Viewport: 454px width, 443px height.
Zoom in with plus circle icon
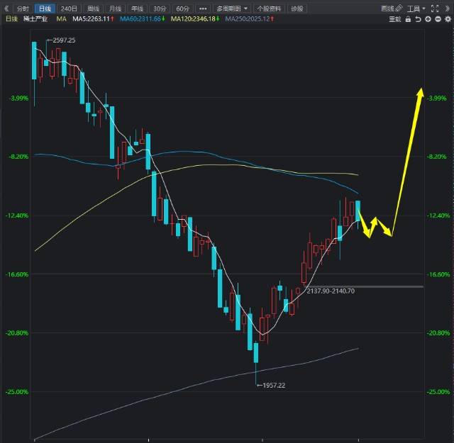(x=428, y=19)
